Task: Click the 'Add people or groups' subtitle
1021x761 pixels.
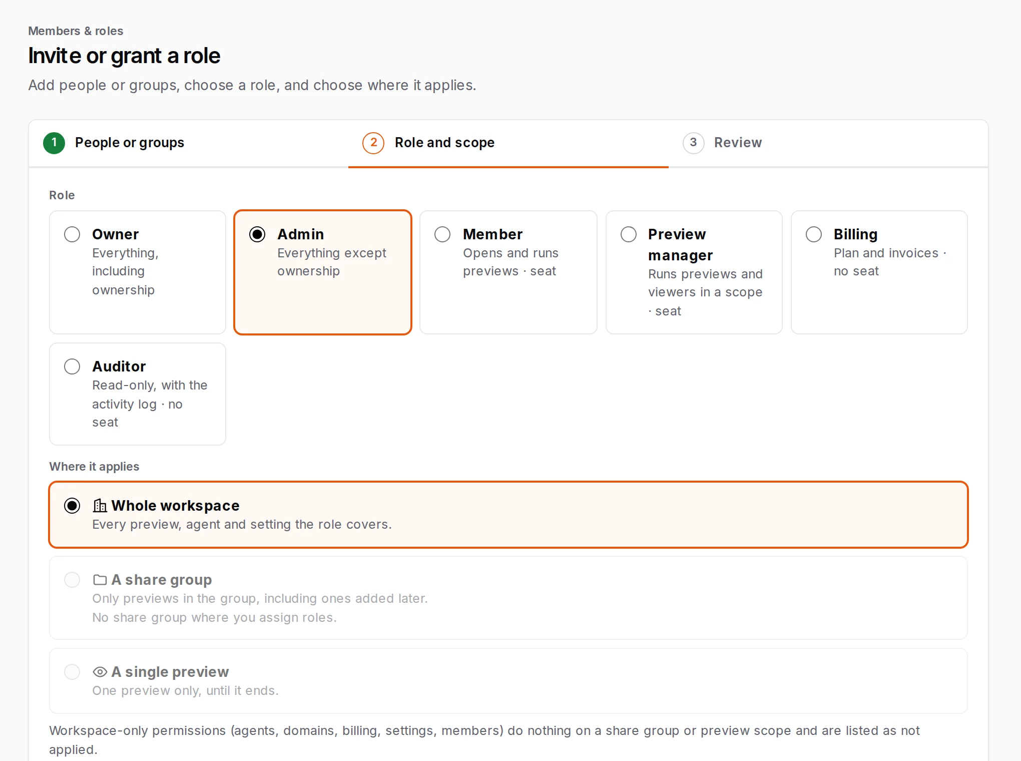Action: 252,85
